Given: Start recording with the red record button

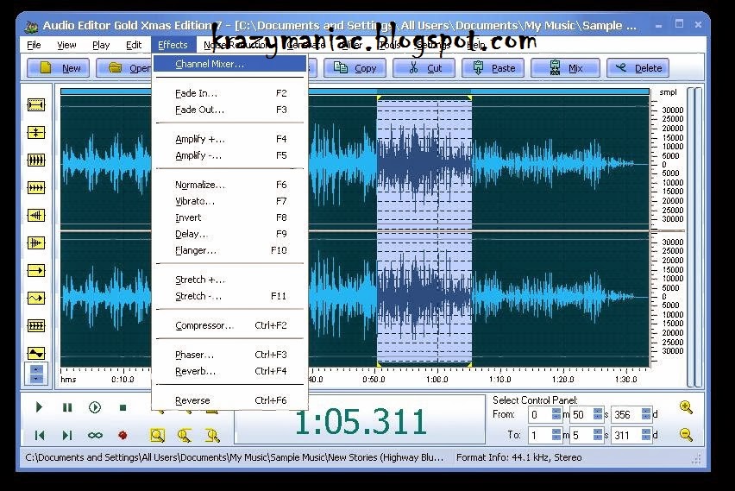Looking at the screenshot, I should tap(122, 435).
